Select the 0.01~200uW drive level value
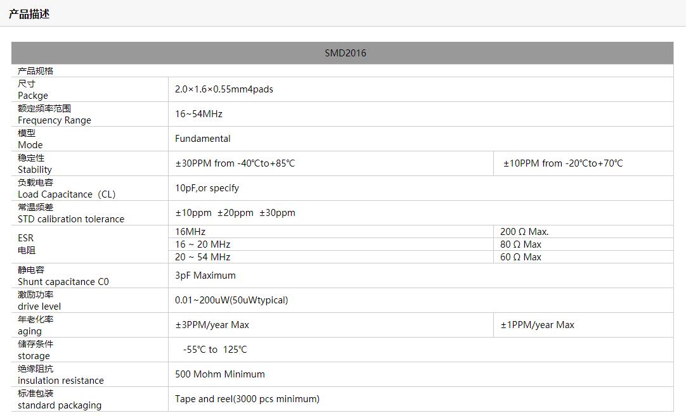The height and width of the screenshot is (418, 686). pos(231,300)
